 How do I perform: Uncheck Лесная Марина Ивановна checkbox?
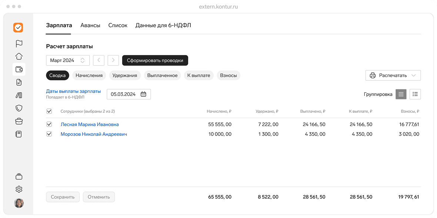pos(49,125)
